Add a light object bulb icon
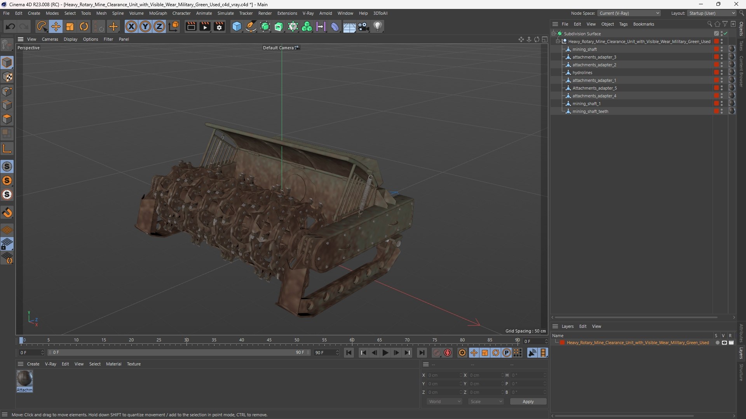 [378, 26]
